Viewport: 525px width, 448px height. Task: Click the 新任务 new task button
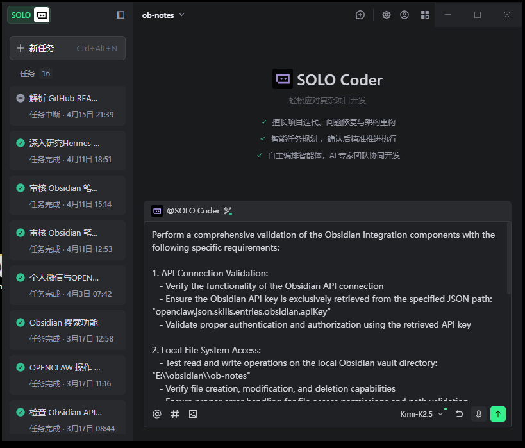(67, 48)
